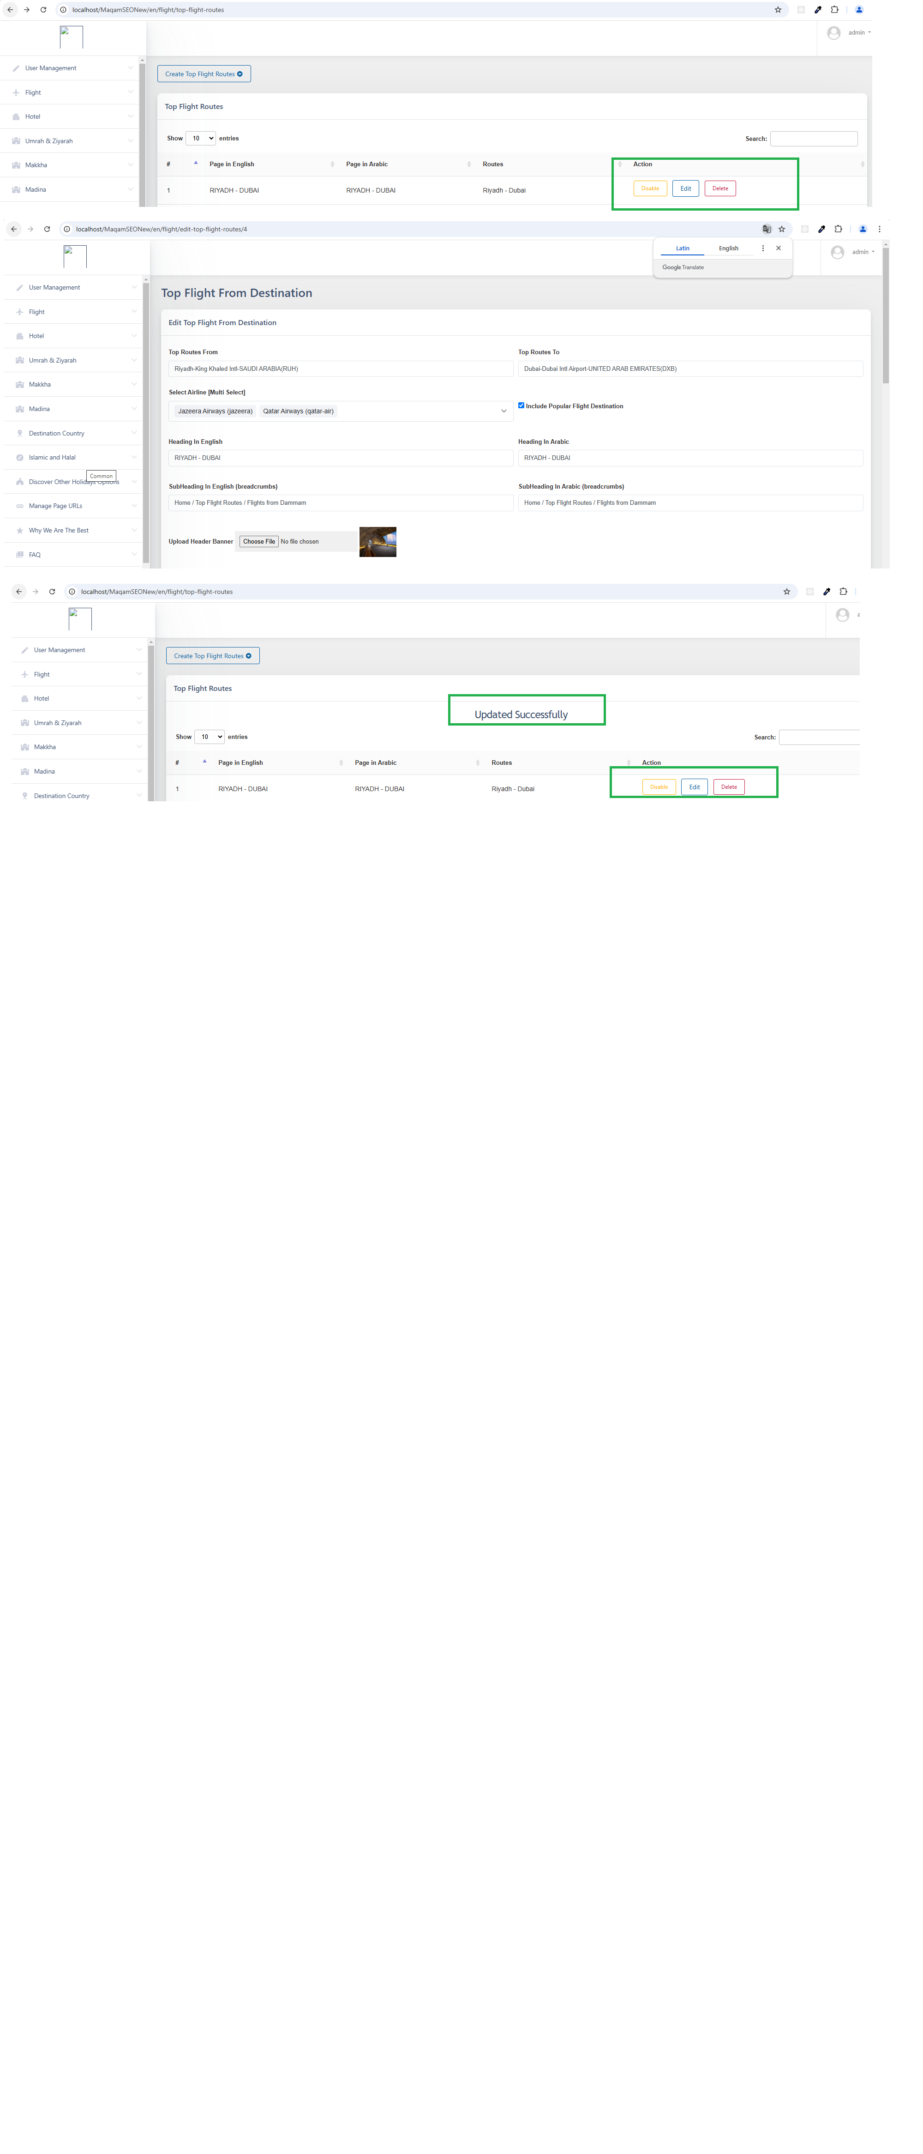
Task: Open the Select Airline multi-select dropdown arrow
Action: [503, 411]
